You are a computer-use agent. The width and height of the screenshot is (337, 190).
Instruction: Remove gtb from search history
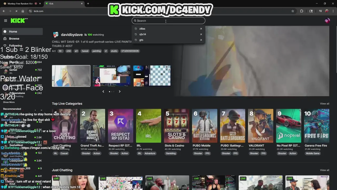(201, 40)
